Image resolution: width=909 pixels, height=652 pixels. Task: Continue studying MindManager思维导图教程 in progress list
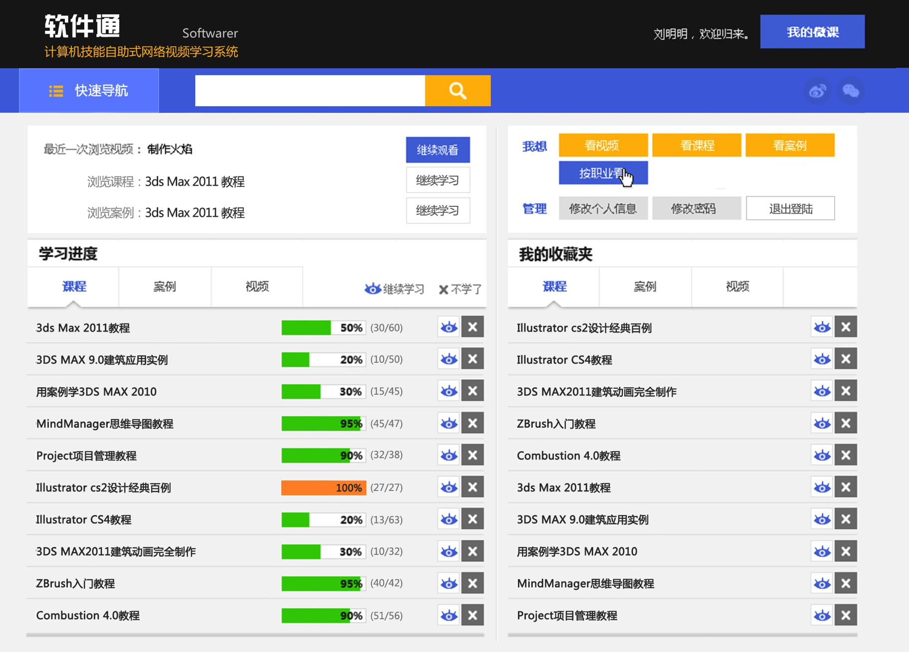tap(449, 423)
